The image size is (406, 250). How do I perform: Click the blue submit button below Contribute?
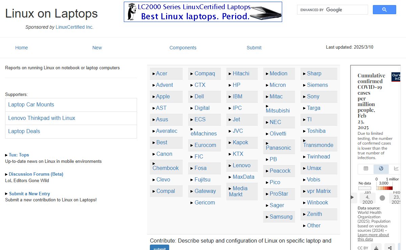tap(160, 248)
